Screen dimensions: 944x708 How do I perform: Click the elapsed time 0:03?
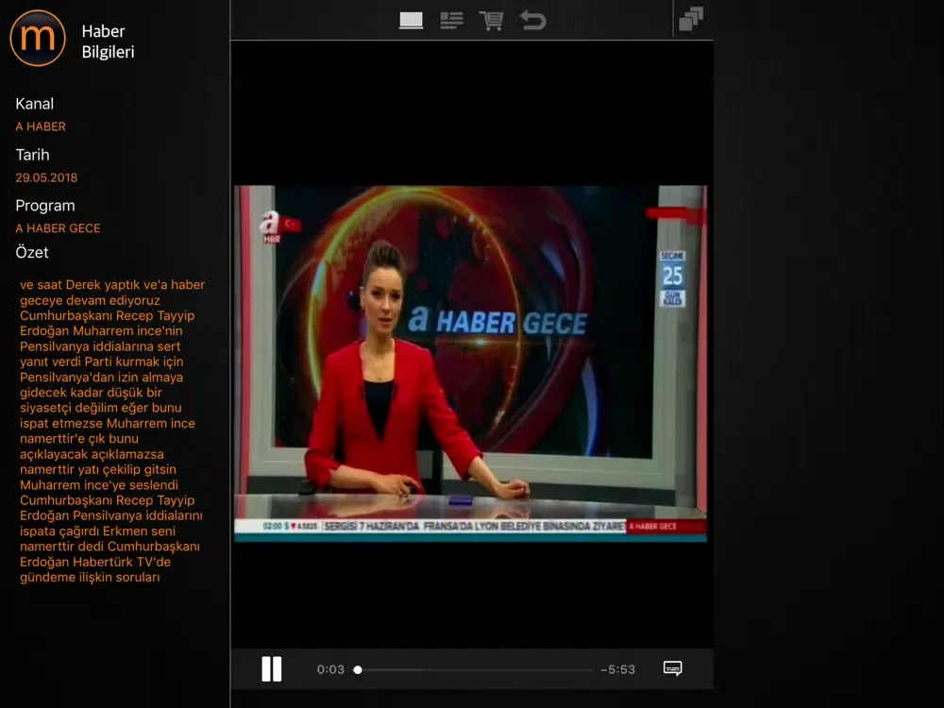(330, 669)
